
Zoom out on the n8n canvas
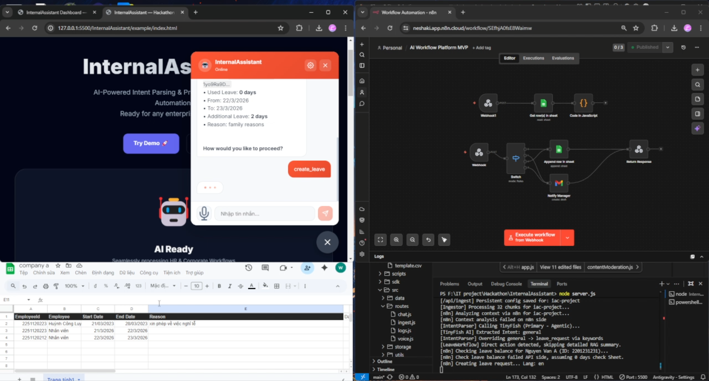click(412, 240)
